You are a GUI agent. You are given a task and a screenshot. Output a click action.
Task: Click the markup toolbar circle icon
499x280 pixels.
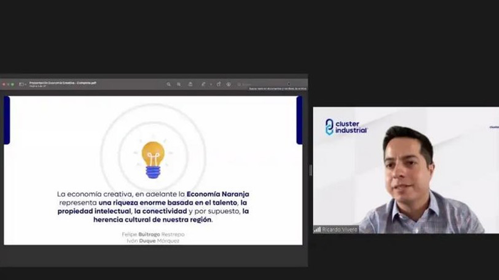coord(229,84)
